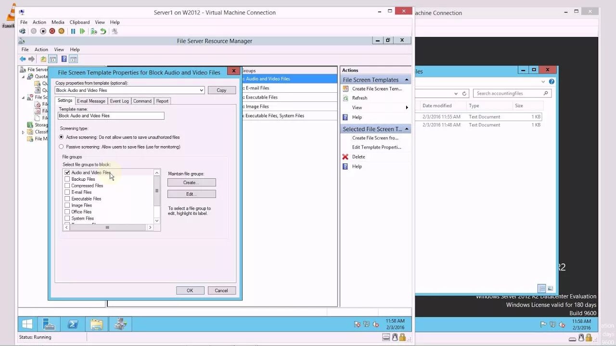Click the Copy button
616x346 pixels.
click(221, 90)
